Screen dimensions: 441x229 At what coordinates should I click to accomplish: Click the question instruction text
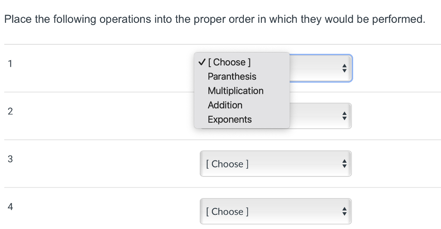pyautogui.click(x=214, y=19)
